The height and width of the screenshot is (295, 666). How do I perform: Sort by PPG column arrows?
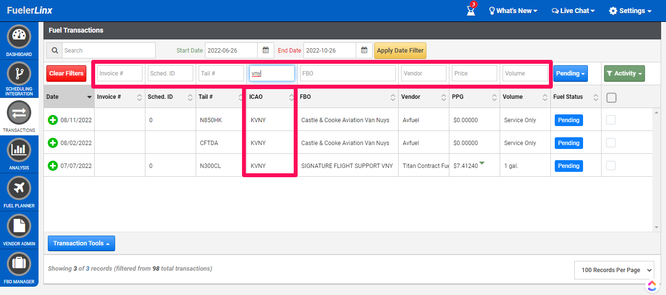(x=494, y=97)
